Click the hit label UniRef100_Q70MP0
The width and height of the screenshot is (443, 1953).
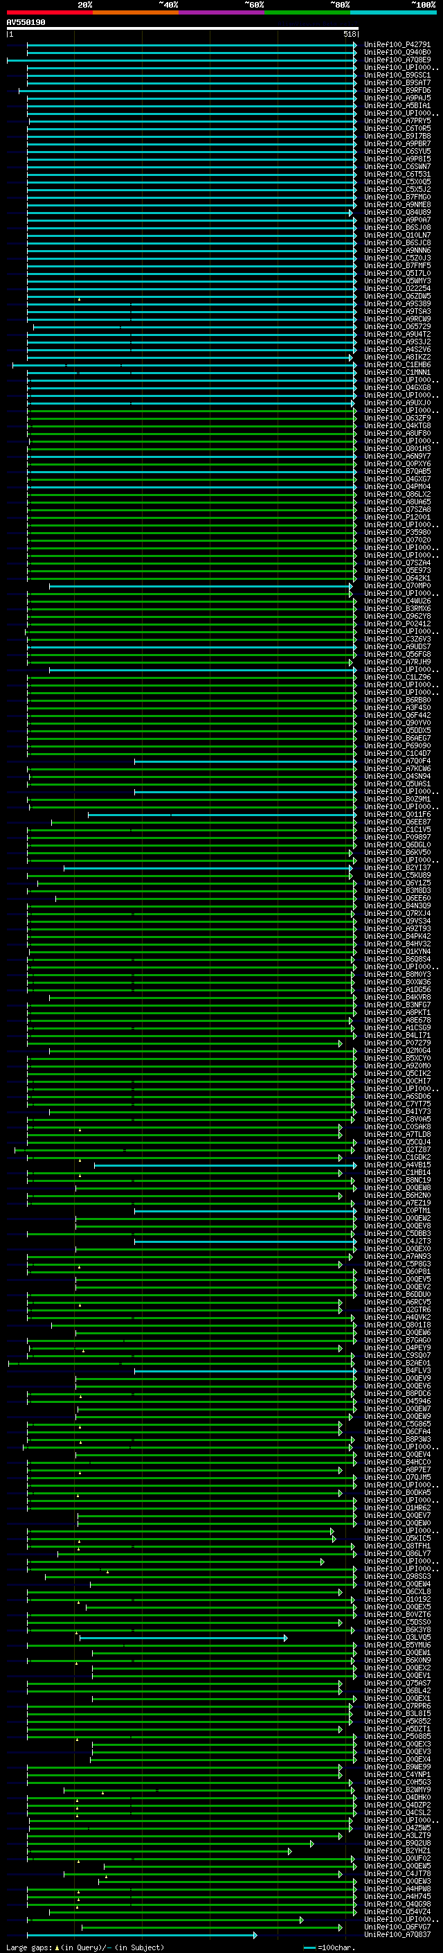[x=397, y=586]
